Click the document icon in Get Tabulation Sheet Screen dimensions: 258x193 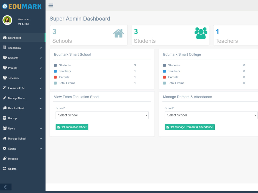tap(58, 127)
